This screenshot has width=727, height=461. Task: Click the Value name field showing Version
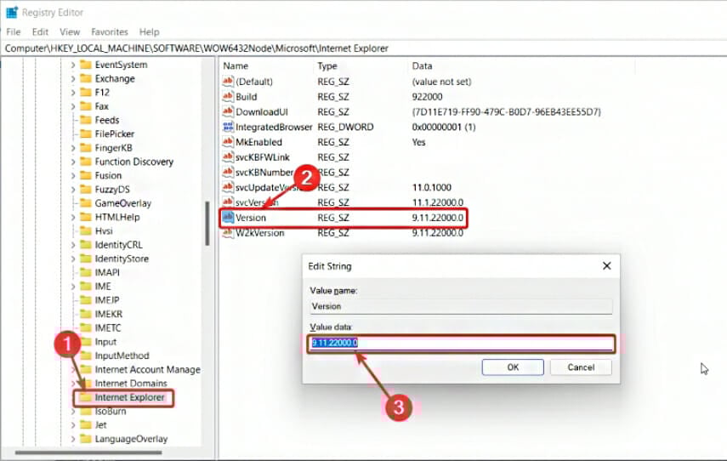tap(462, 306)
